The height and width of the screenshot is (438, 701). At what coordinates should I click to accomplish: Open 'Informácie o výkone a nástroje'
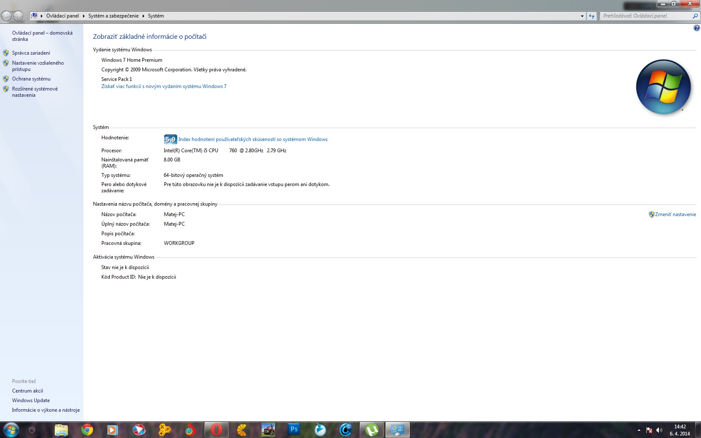pos(46,410)
